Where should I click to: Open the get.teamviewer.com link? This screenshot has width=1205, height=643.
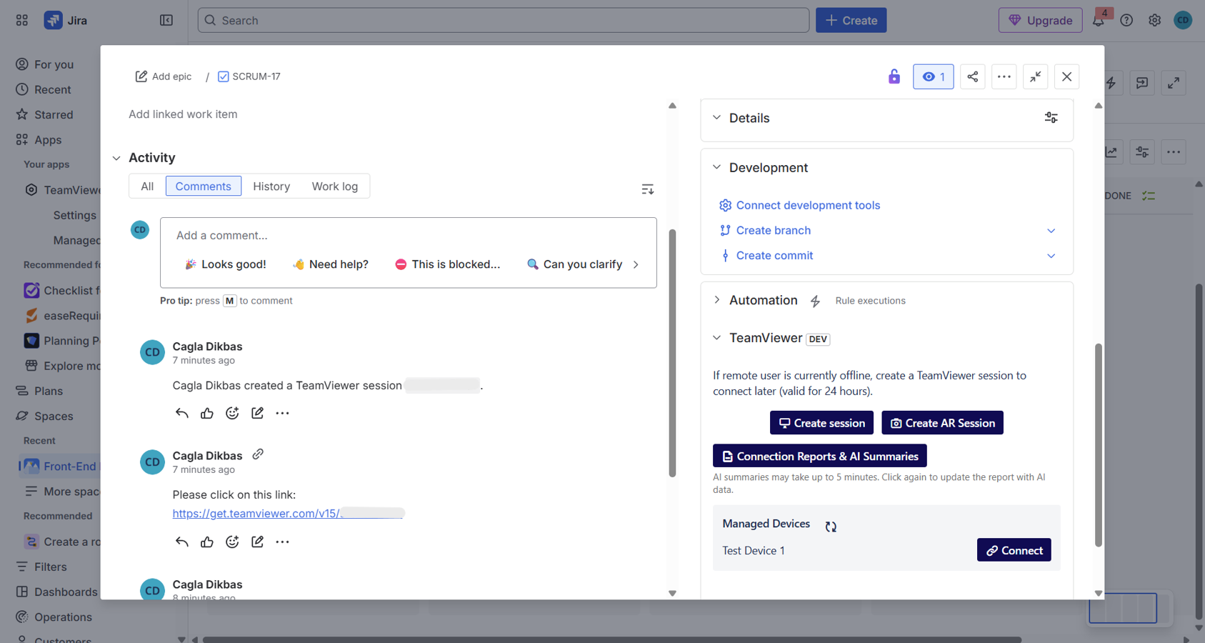[x=288, y=513]
